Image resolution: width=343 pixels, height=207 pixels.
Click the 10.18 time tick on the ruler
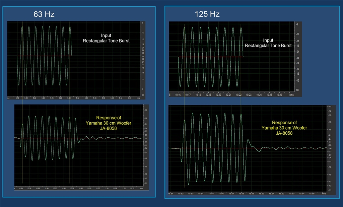(198, 95)
